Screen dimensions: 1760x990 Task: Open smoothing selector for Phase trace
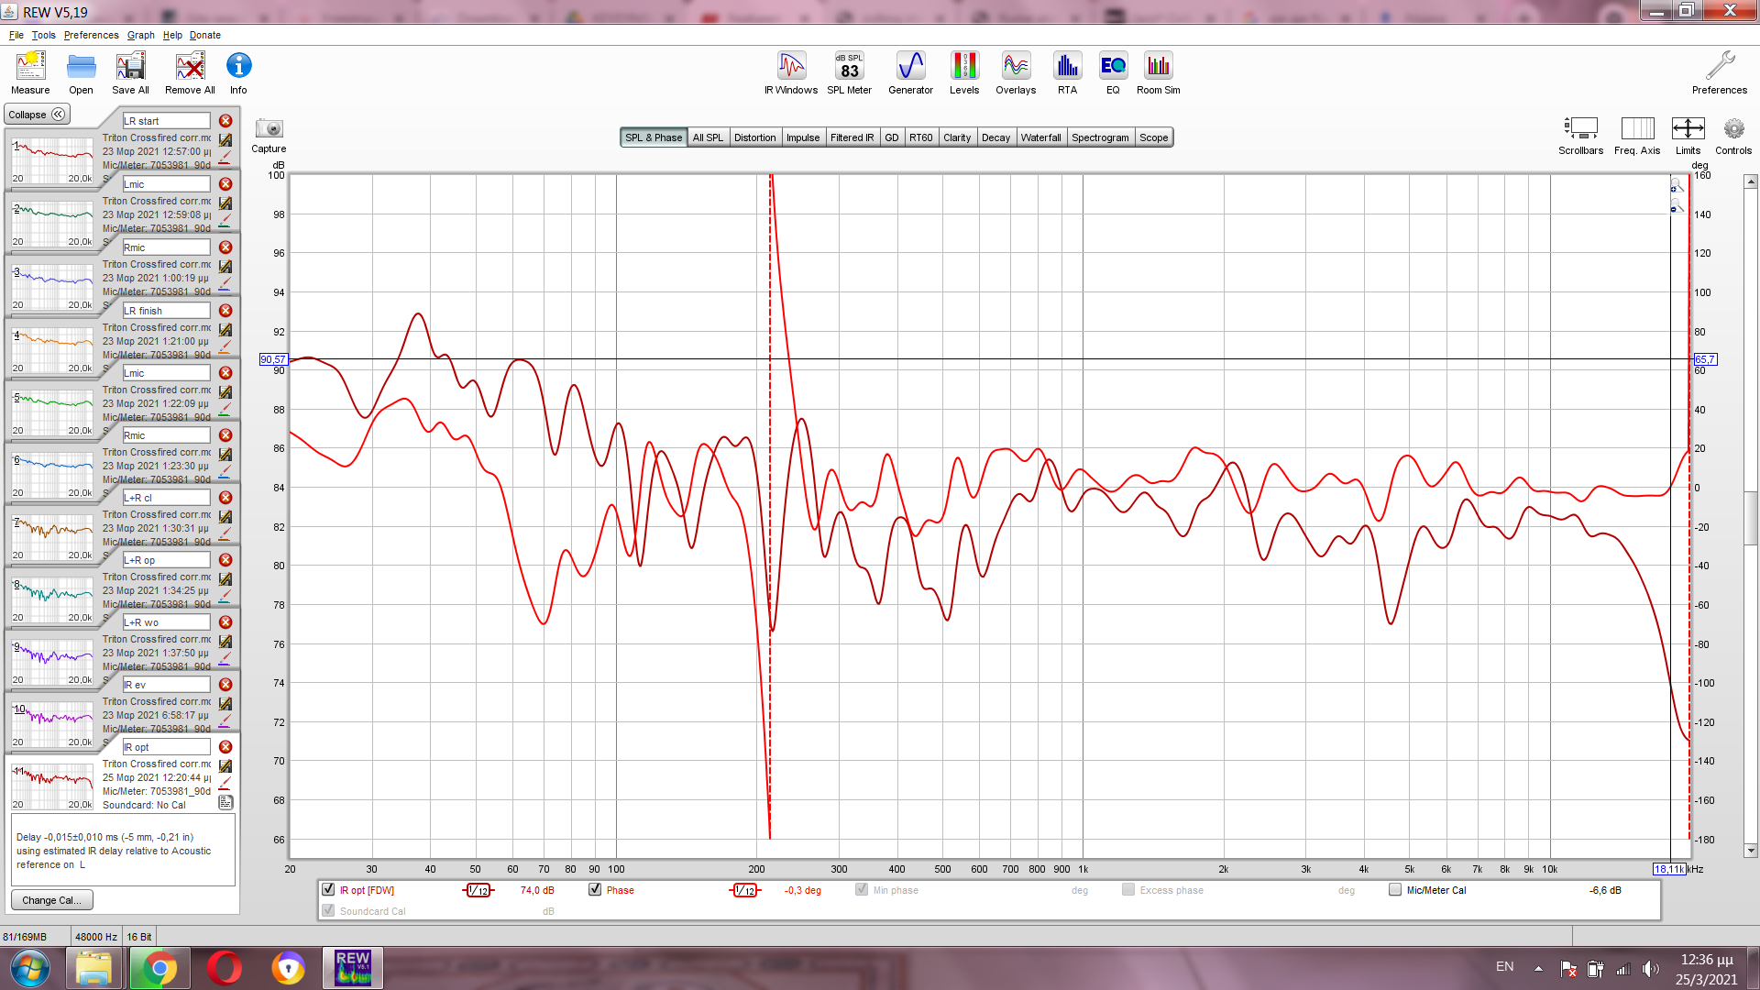tap(745, 890)
